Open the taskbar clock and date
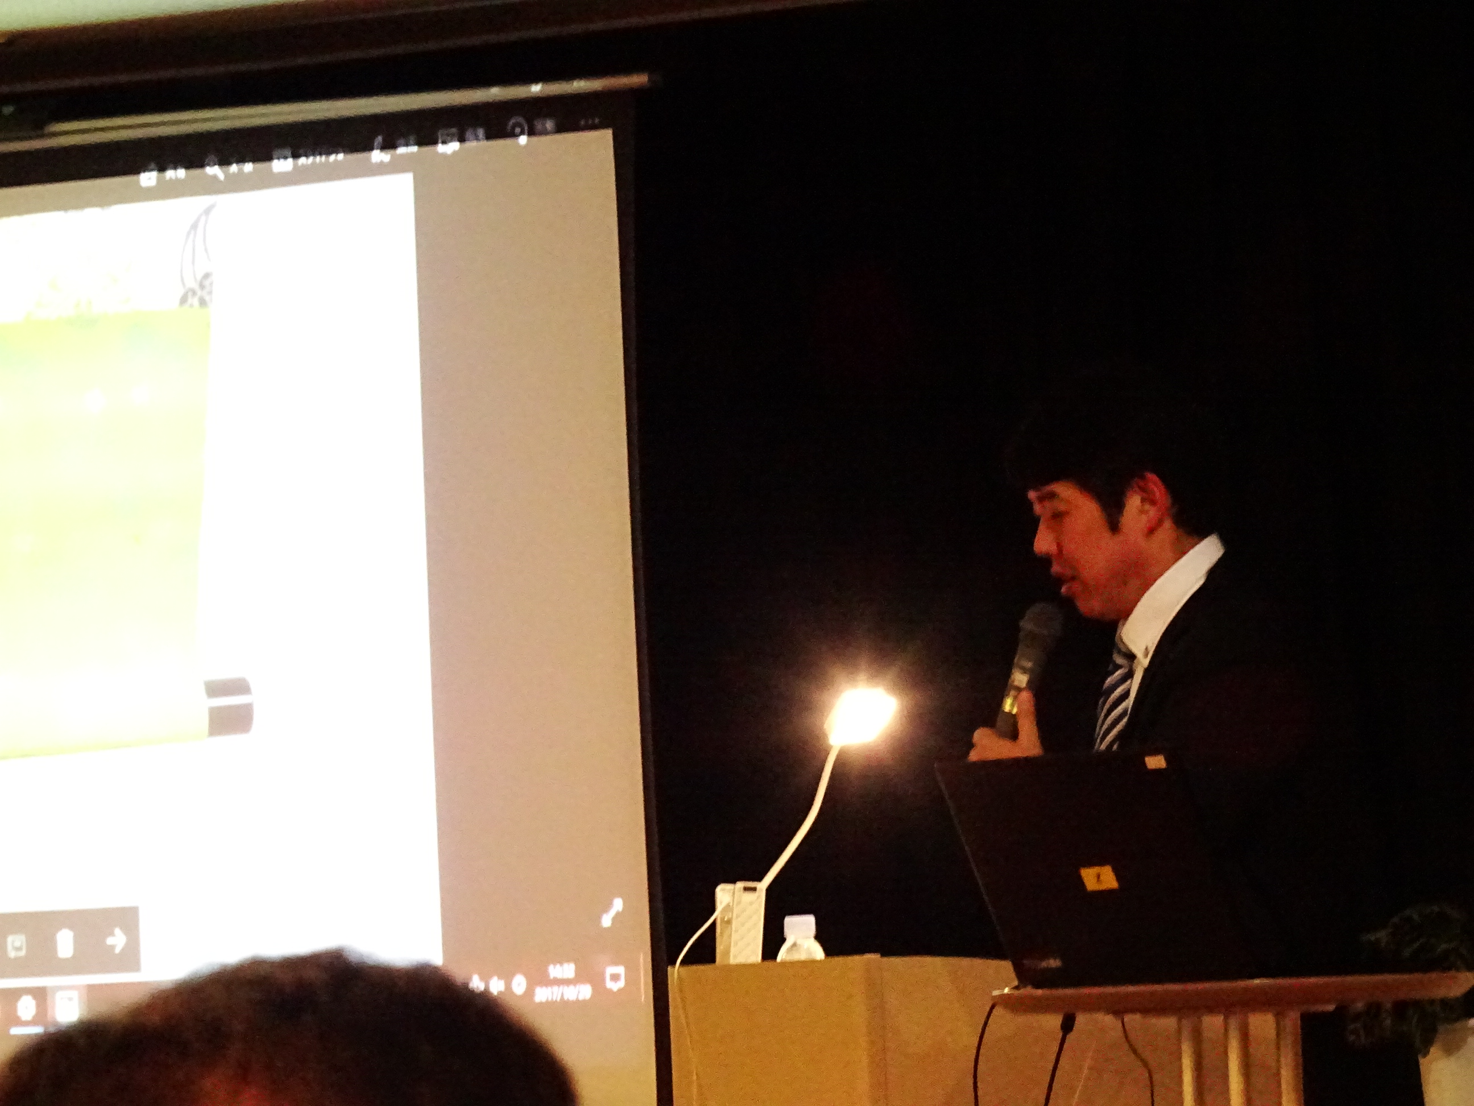This screenshot has height=1106, width=1474. (x=562, y=981)
